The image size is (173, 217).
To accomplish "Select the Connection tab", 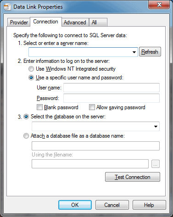I will click(x=46, y=22).
